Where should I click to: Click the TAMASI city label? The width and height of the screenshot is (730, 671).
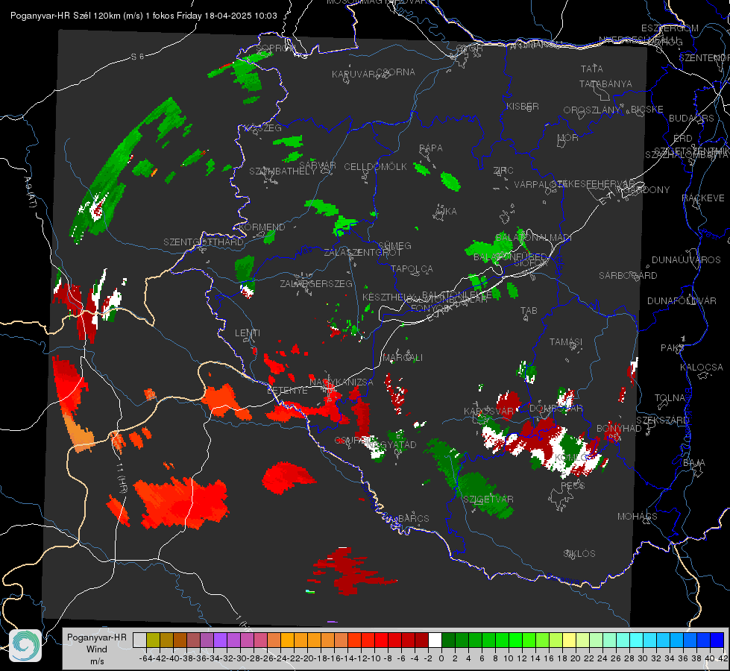coord(566,342)
